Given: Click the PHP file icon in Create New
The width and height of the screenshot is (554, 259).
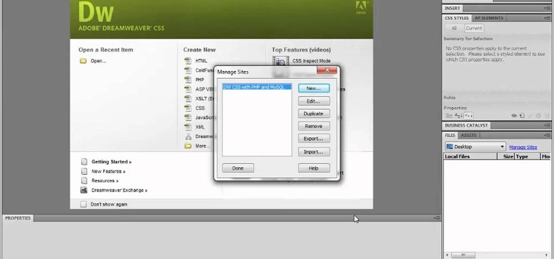Looking at the screenshot, I should point(188,80).
